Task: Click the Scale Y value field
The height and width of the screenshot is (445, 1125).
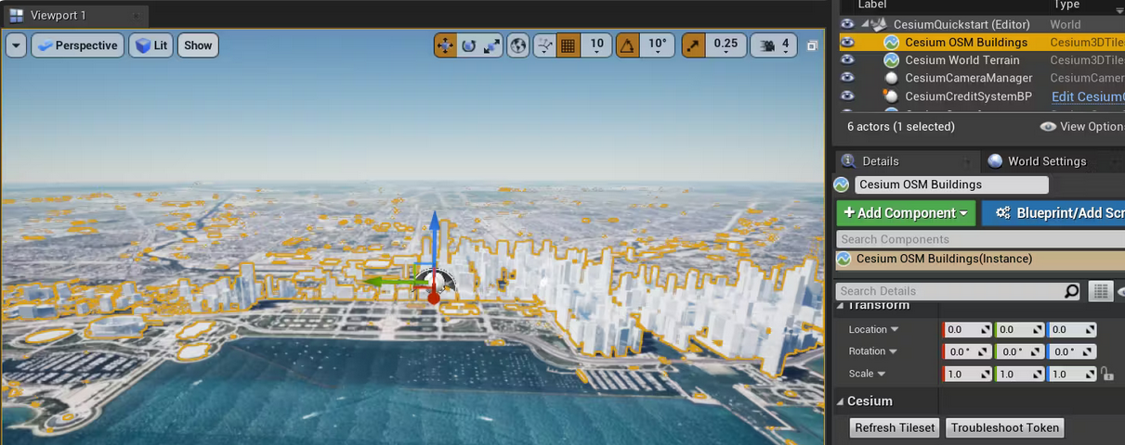Action: click(1019, 374)
